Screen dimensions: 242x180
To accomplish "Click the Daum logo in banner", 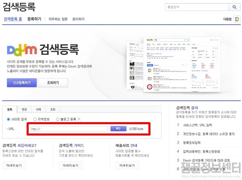I will pos(22,50).
